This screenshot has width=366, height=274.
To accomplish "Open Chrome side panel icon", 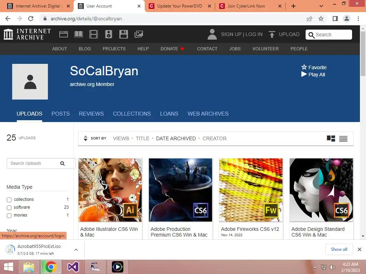I will 335,19.
